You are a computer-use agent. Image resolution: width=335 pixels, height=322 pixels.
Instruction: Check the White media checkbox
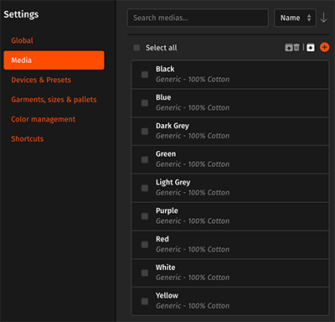[145, 273]
